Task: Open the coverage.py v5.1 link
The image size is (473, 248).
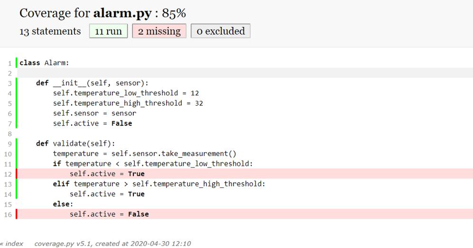Action: click(x=62, y=243)
